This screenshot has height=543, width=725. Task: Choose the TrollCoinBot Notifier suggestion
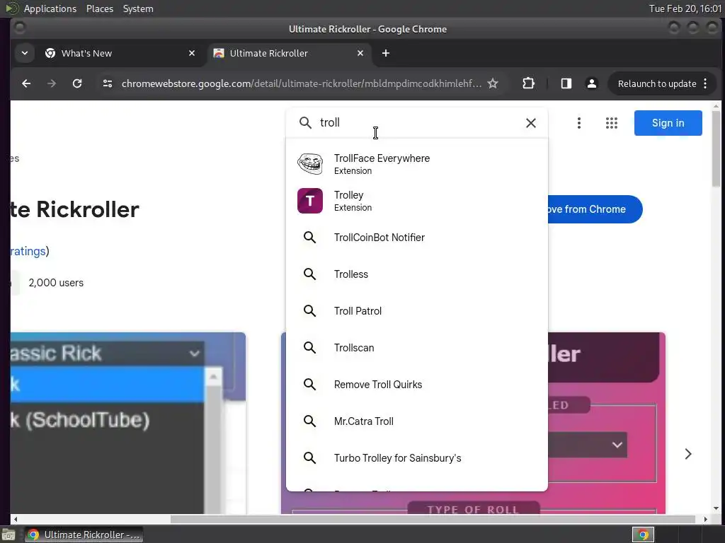point(417,238)
